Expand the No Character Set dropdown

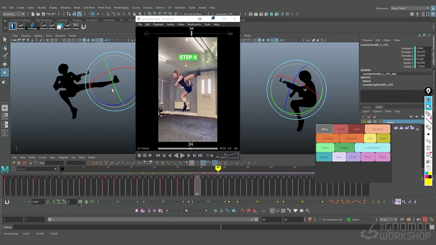pos(333,219)
